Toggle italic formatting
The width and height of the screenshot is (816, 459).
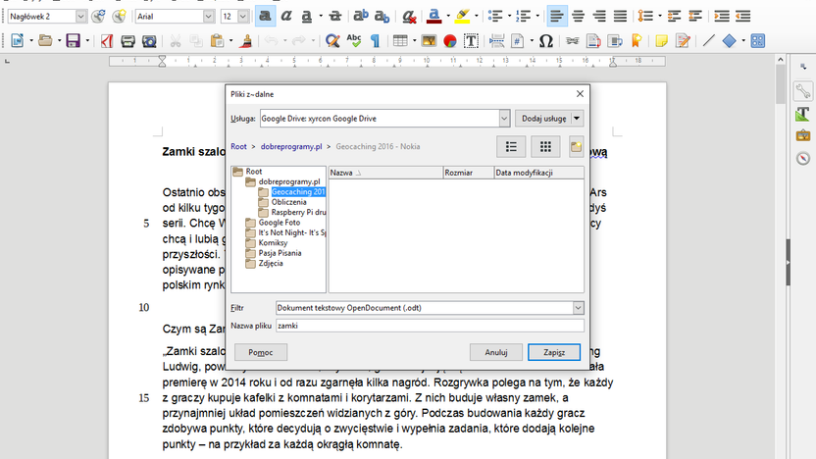point(286,16)
